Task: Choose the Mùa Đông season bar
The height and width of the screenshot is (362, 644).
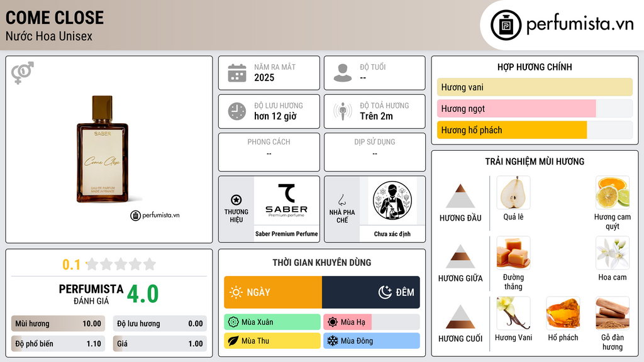Action: pos(372,341)
